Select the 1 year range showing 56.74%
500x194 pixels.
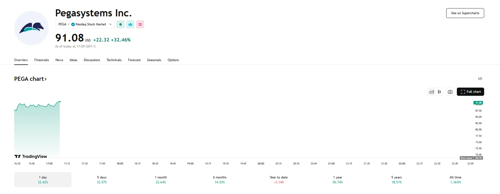(338, 180)
